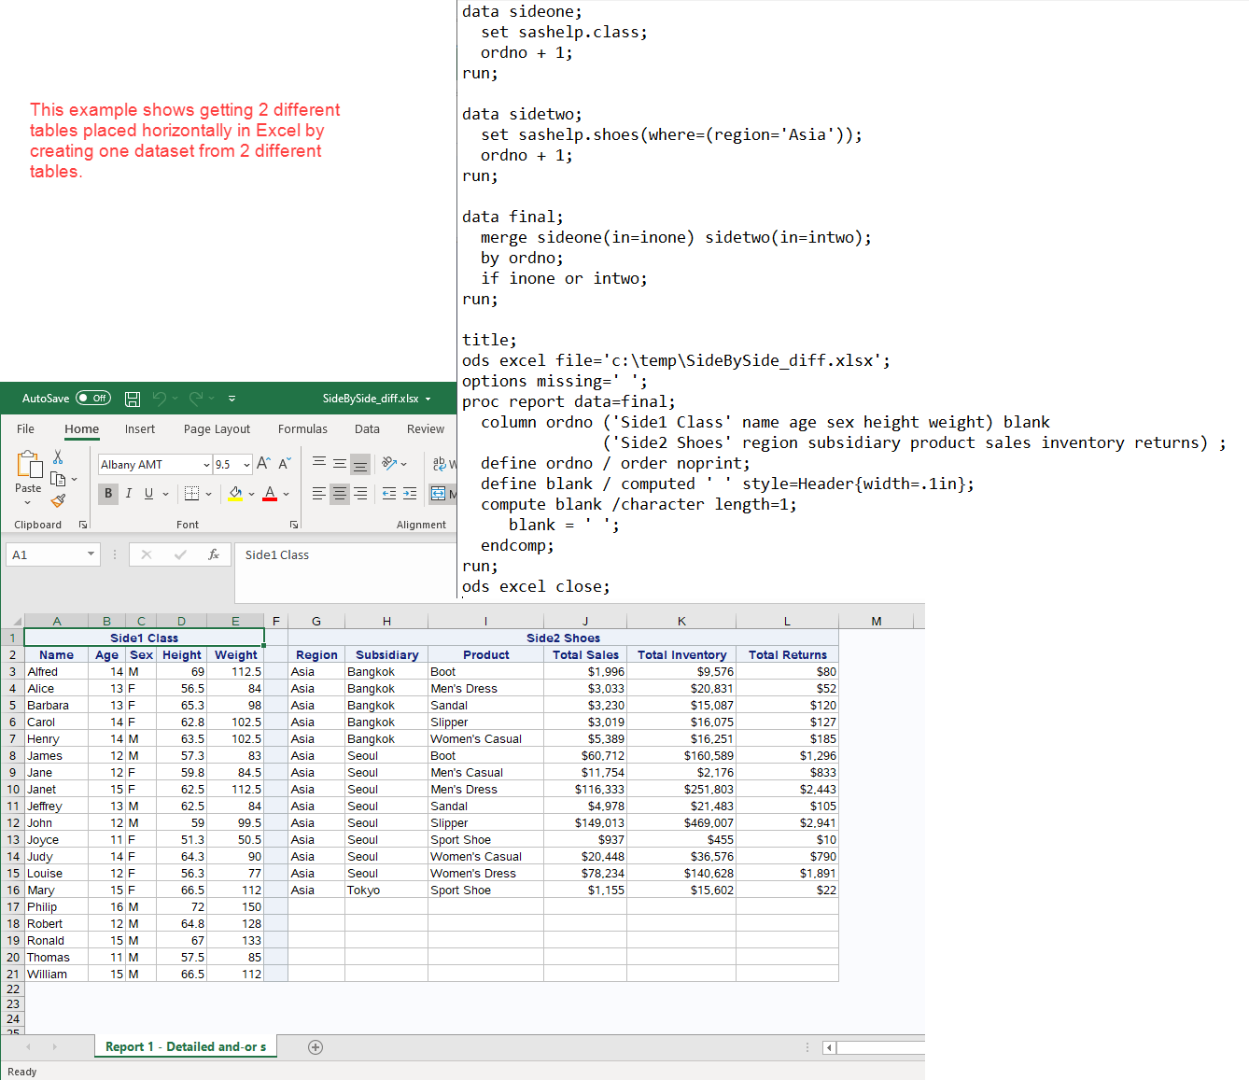Apply italic formatting
The height and width of the screenshot is (1080, 1249).
(x=129, y=493)
